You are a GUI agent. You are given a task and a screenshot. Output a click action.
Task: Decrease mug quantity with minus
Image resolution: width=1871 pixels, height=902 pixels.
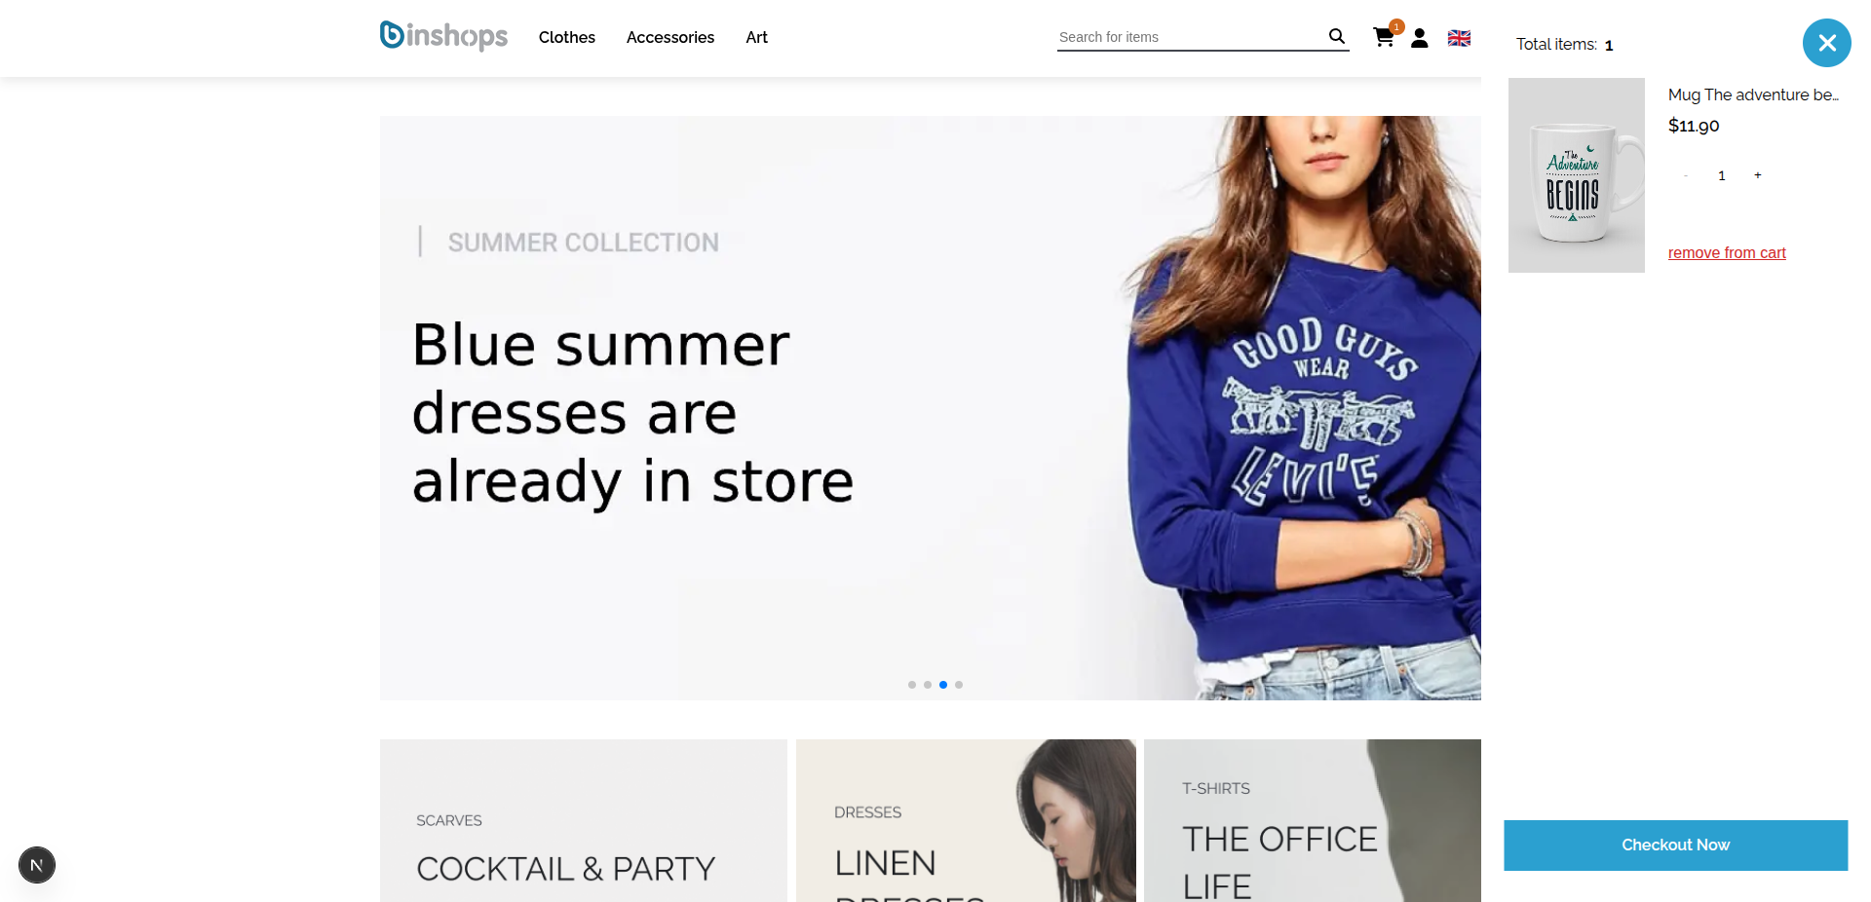click(1685, 175)
